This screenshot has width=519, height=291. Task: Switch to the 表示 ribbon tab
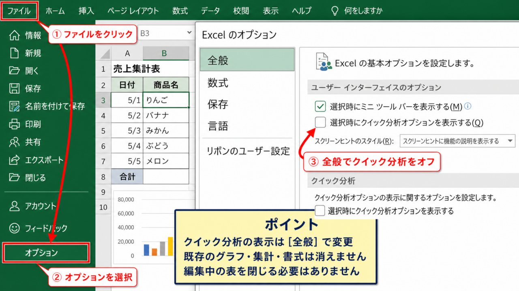[270, 11]
